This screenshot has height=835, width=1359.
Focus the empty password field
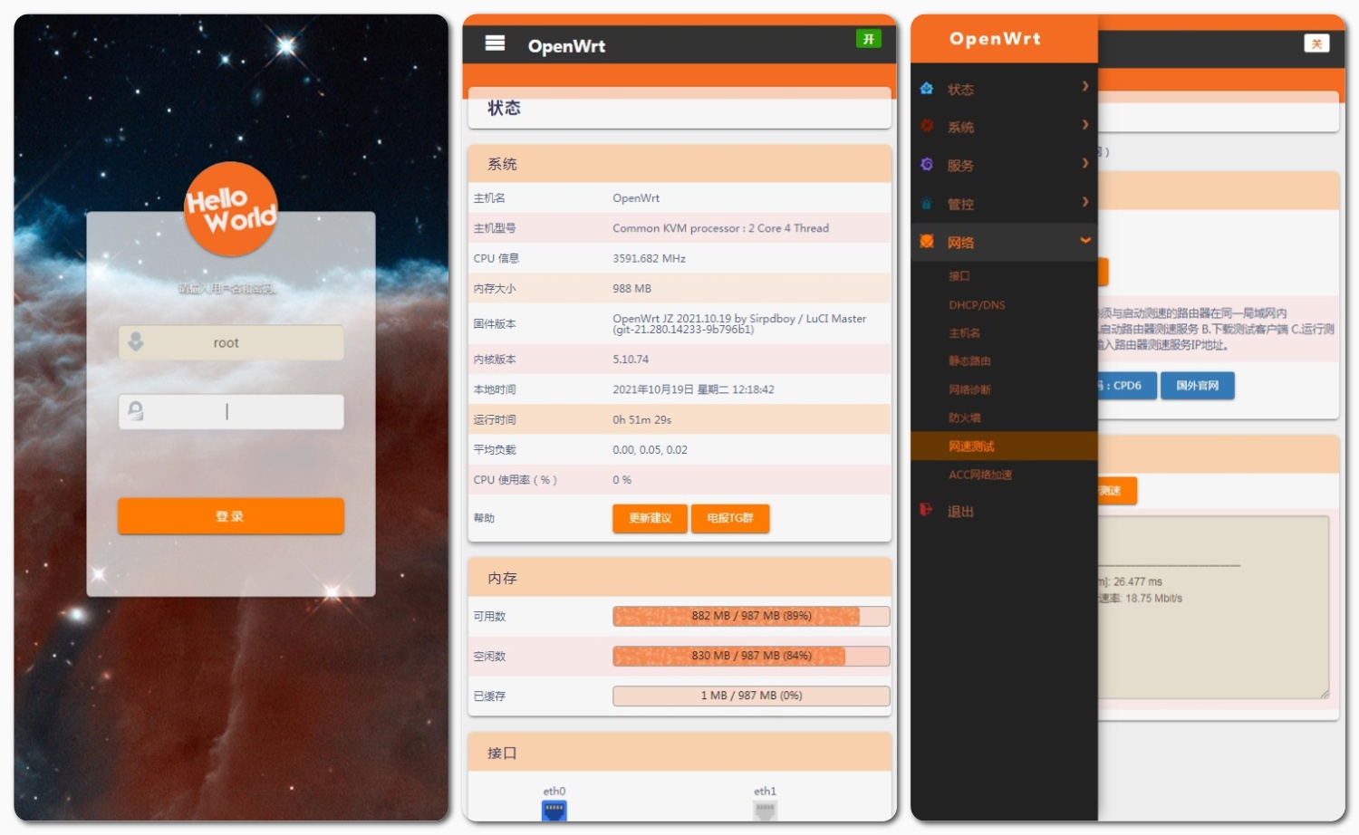pos(231,412)
